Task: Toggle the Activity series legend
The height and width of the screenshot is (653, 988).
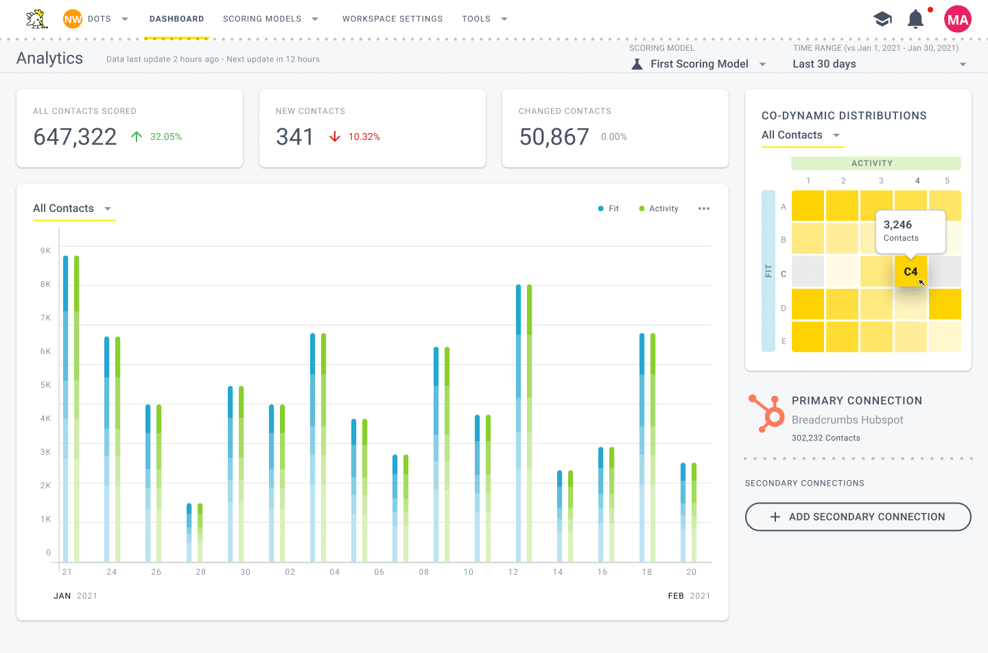Action: pyautogui.click(x=659, y=209)
